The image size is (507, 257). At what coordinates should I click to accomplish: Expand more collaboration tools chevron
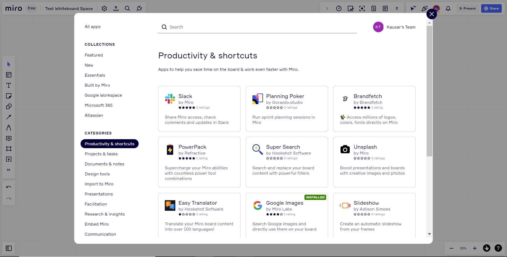click(397, 8)
